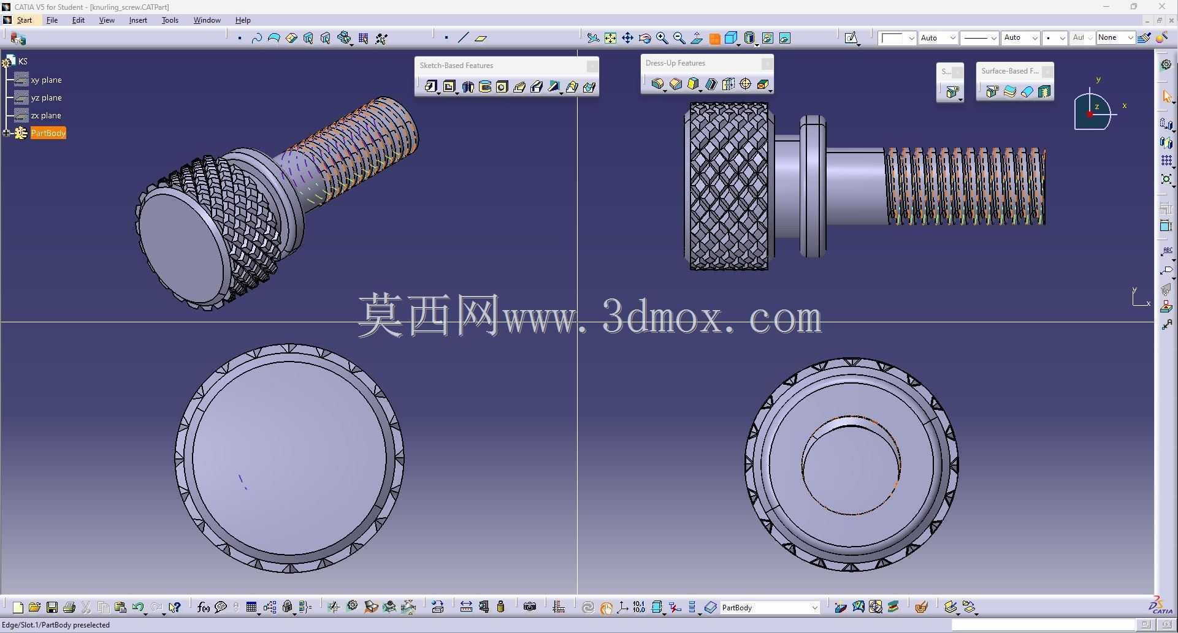Open the line thickness Auto dropdown

pyautogui.click(x=1035, y=38)
